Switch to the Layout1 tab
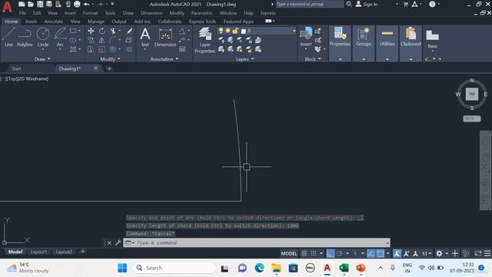This screenshot has height=277, width=492. 38,252
